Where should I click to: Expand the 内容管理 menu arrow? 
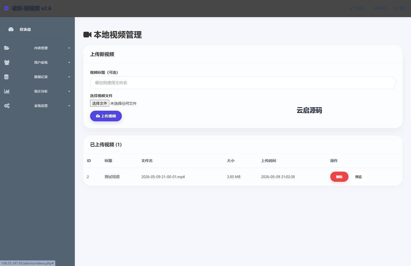pyautogui.click(x=69, y=48)
